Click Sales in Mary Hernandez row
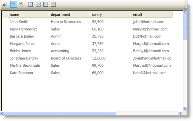The image size is (193, 121). tap(55, 29)
